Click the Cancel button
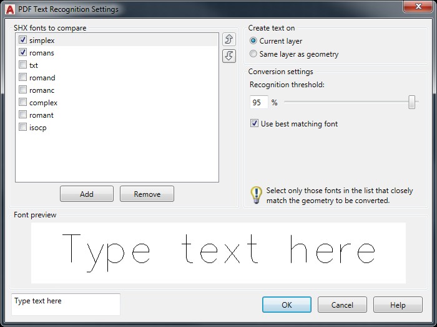The height and width of the screenshot is (327, 437). [x=342, y=305]
